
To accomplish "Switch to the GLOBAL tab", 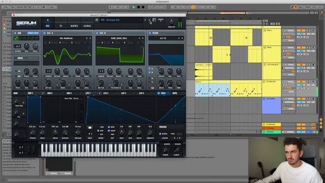I will 87,23.
